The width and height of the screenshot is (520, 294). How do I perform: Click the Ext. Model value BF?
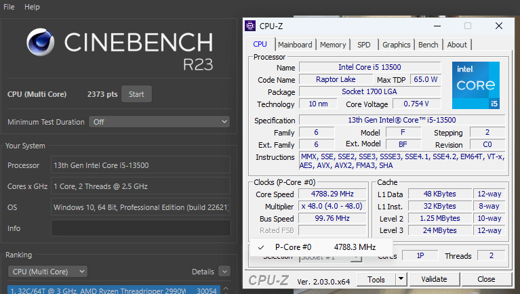403,144
